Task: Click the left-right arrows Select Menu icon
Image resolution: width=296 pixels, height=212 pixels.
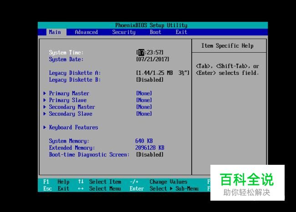Action: tap(81, 188)
